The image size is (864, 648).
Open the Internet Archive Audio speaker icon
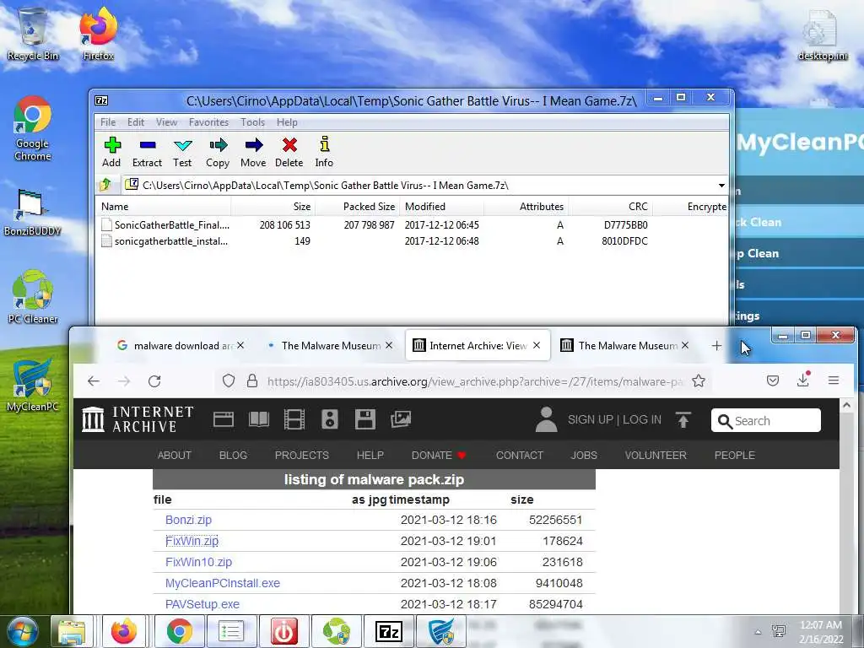click(330, 419)
